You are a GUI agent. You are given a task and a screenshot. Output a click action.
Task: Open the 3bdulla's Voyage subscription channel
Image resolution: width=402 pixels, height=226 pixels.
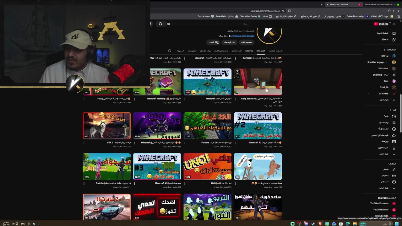382,62
